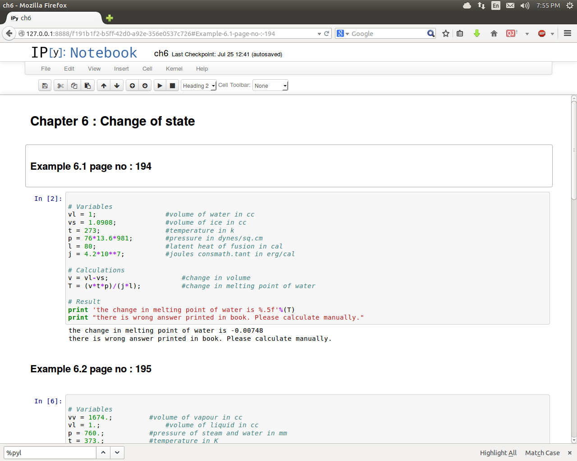
Task: Insert cell above using toolbar icon
Action: point(132,86)
